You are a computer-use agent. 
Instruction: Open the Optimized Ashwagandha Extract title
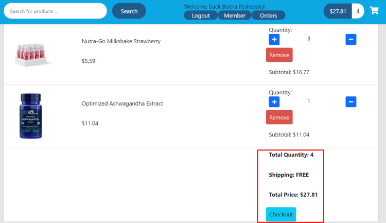point(122,104)
